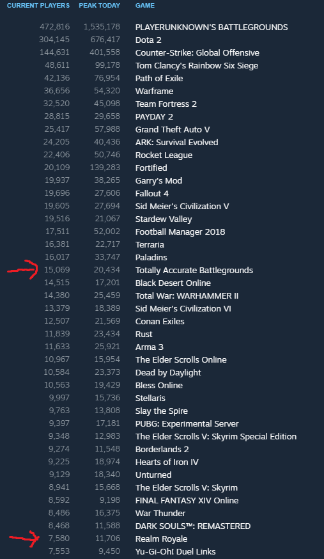The height and width of the screenshot is (559, 324).
Task: Click the Rocket League entry
Action: click(164, 155)
